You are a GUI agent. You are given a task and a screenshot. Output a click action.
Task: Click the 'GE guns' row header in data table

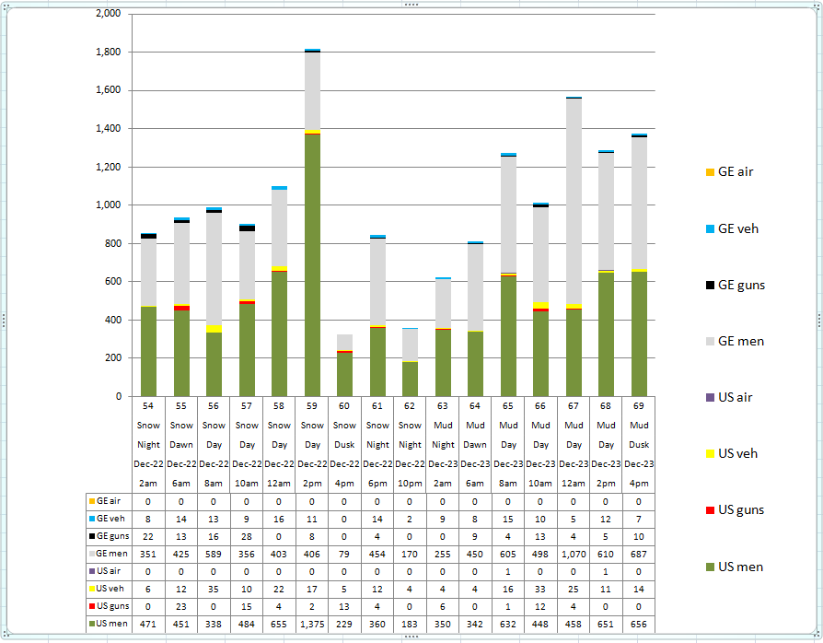110,536
